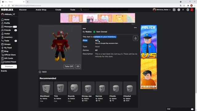The image size is (197, 111).
Task: Click the Recommended heading
Action: (x=48, y=78)
